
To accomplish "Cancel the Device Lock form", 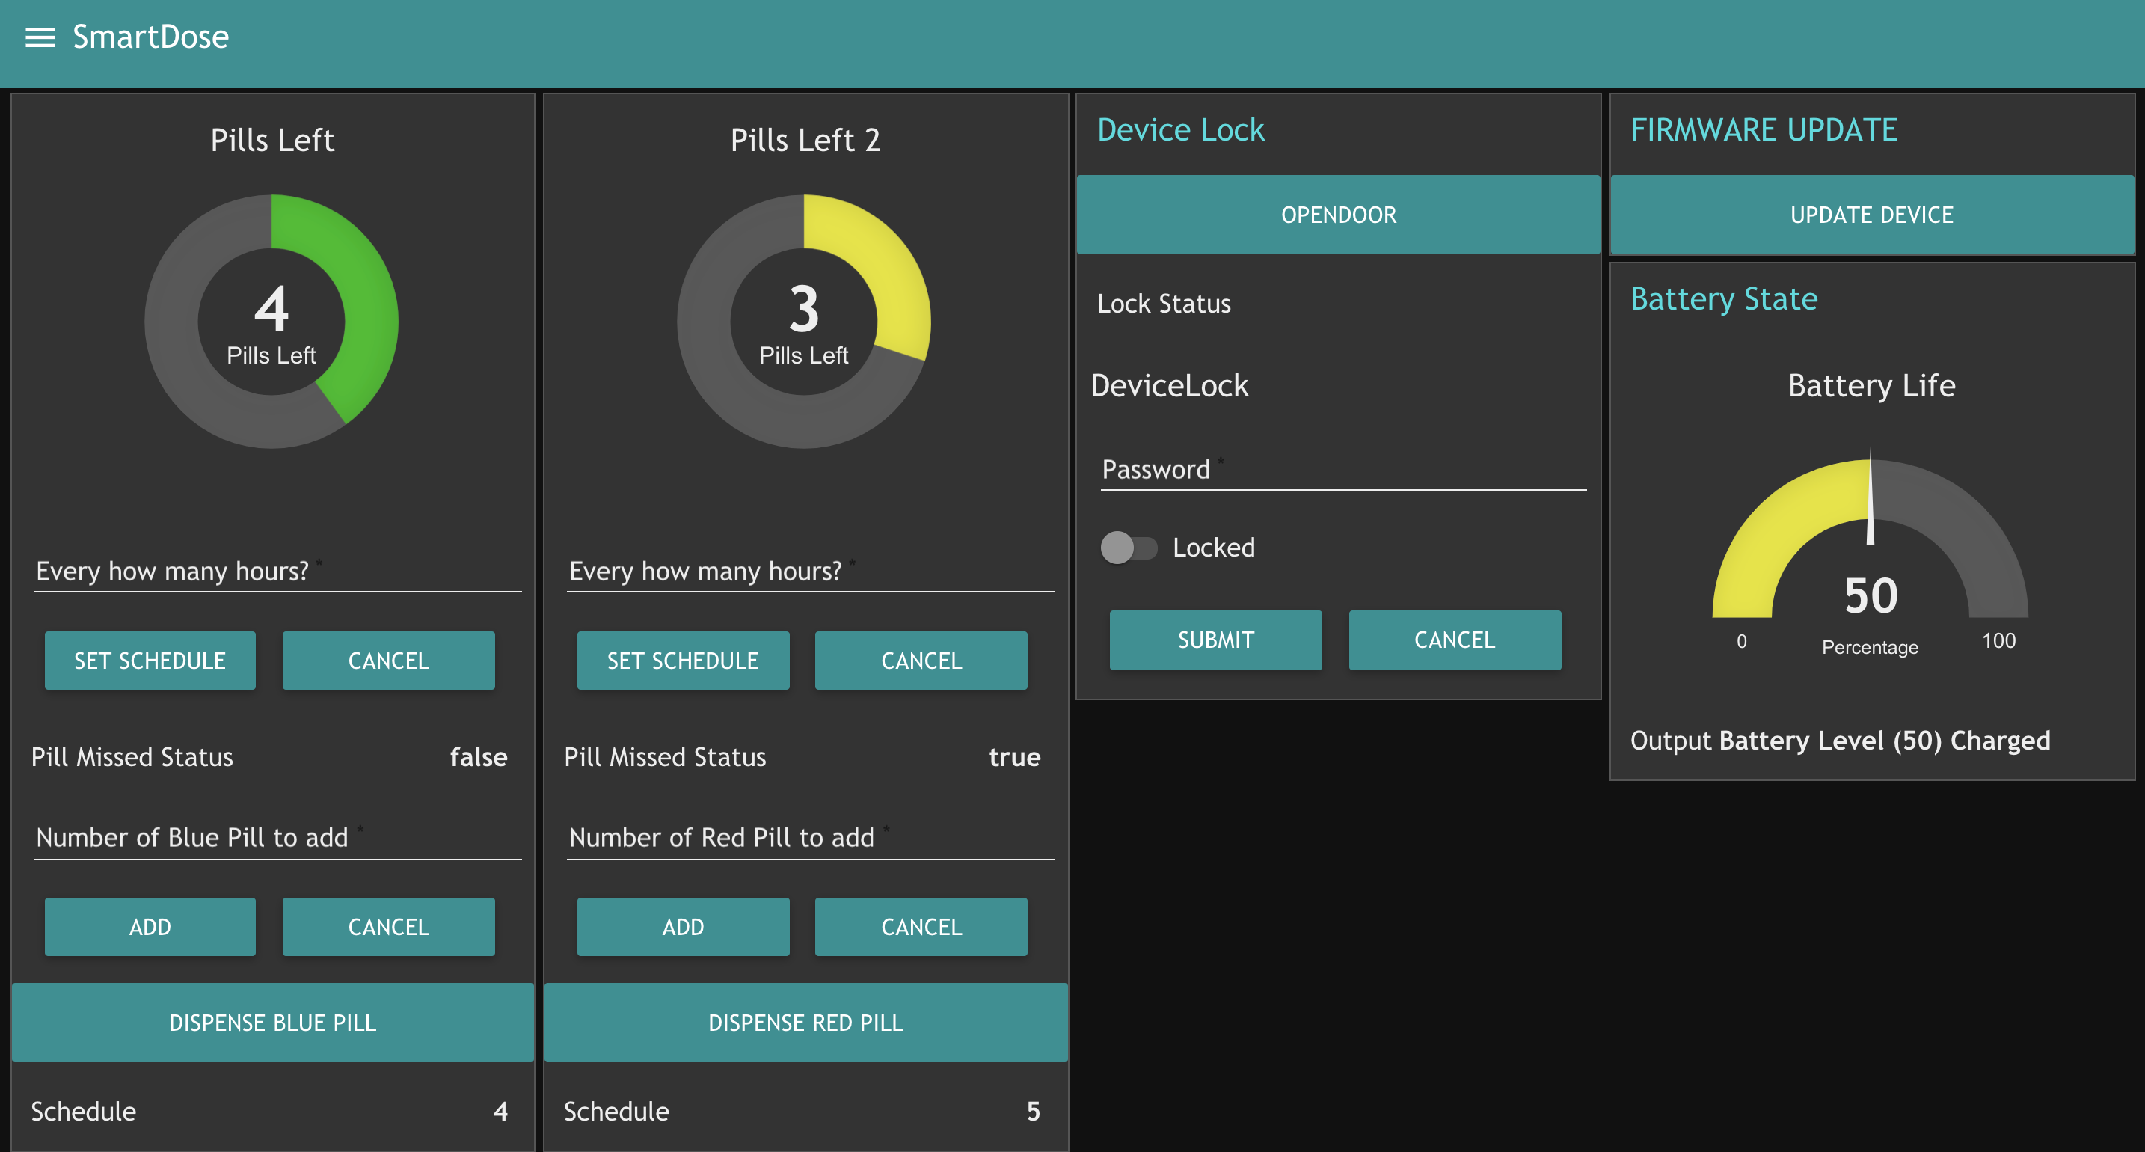I will pos(1454,640).
